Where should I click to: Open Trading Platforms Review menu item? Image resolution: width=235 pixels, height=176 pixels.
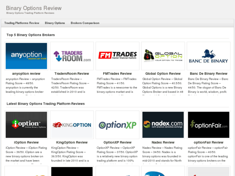[x=22, y=23]
